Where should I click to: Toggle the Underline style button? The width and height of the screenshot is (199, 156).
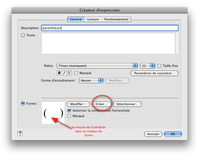point(69,73)
